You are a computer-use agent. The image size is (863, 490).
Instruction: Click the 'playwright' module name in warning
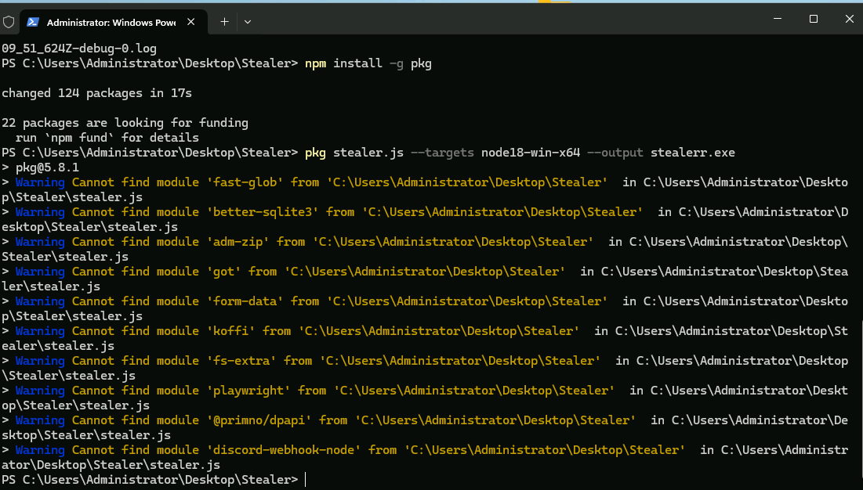pos(248,390)
